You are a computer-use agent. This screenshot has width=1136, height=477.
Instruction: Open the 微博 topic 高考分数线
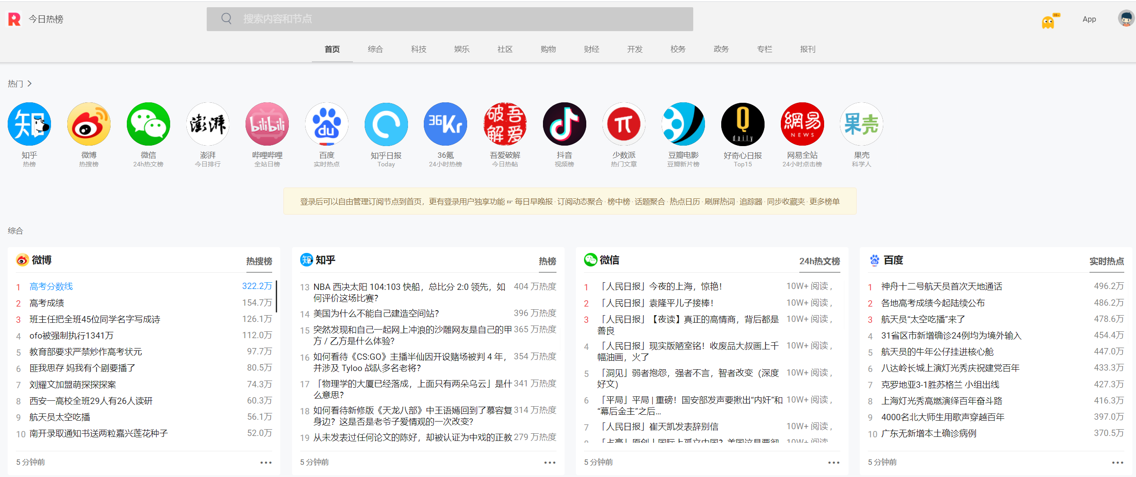coord(51,286)
